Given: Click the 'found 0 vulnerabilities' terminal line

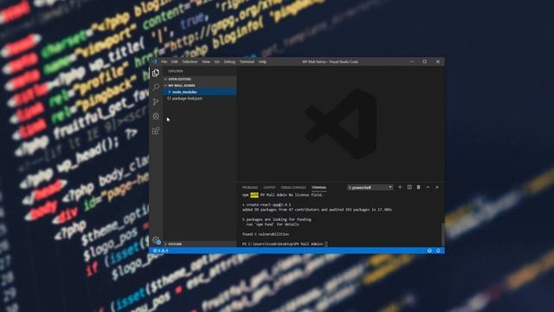Looking at the screenshot, I should click(266, 234).
